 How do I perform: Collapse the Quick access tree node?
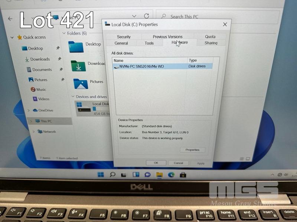pos(12,37)
